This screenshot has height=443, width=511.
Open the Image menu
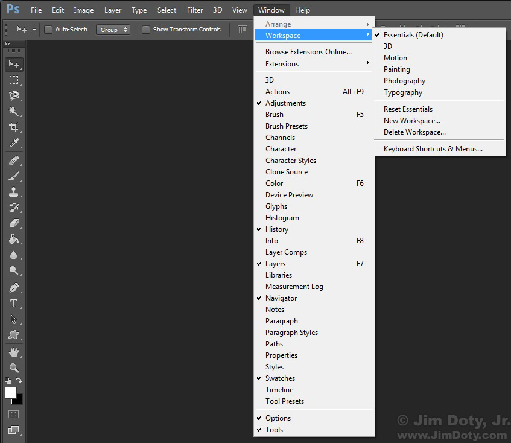point(84,10)
